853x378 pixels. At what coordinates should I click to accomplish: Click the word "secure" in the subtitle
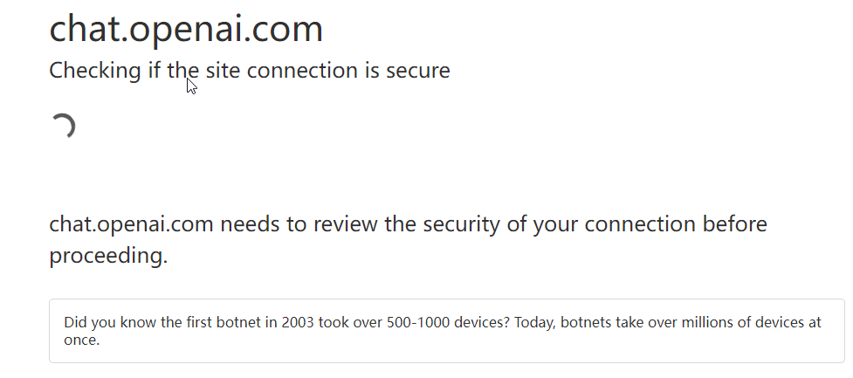pos(419,71)
